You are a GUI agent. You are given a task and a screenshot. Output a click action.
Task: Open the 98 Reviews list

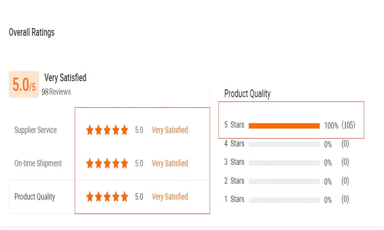tap(56, 92)
